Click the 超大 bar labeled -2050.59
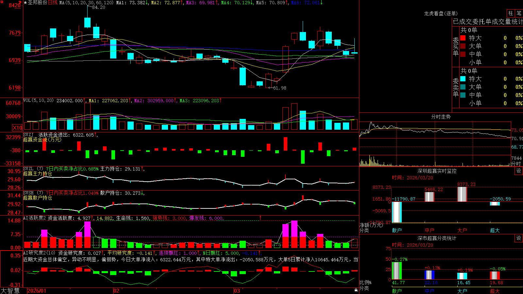Viewport: 523px width, 294px height. coord(495,204)
